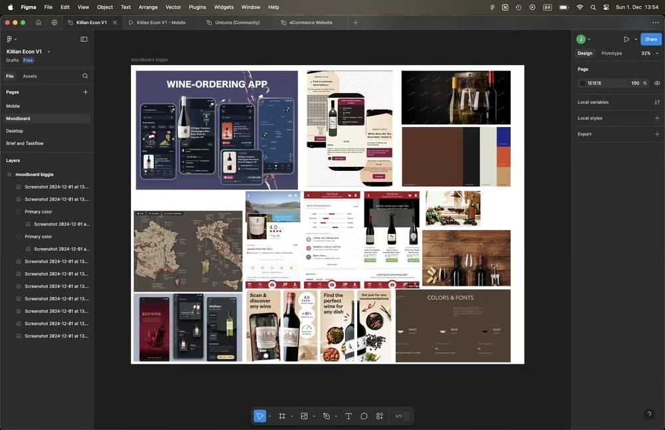Open frame tool options arrow

[x=292, y=417]
